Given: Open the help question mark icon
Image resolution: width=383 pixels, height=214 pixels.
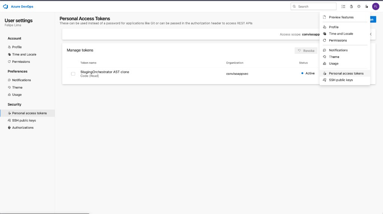Looking at the screenshot, I should pos(359,7).
